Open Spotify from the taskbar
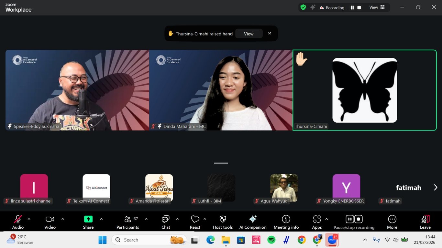Screen dimensions: 442x248 [271, 240]
